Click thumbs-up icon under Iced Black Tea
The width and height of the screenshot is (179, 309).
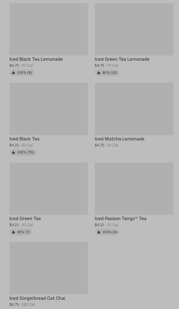(x=13, y=152)
